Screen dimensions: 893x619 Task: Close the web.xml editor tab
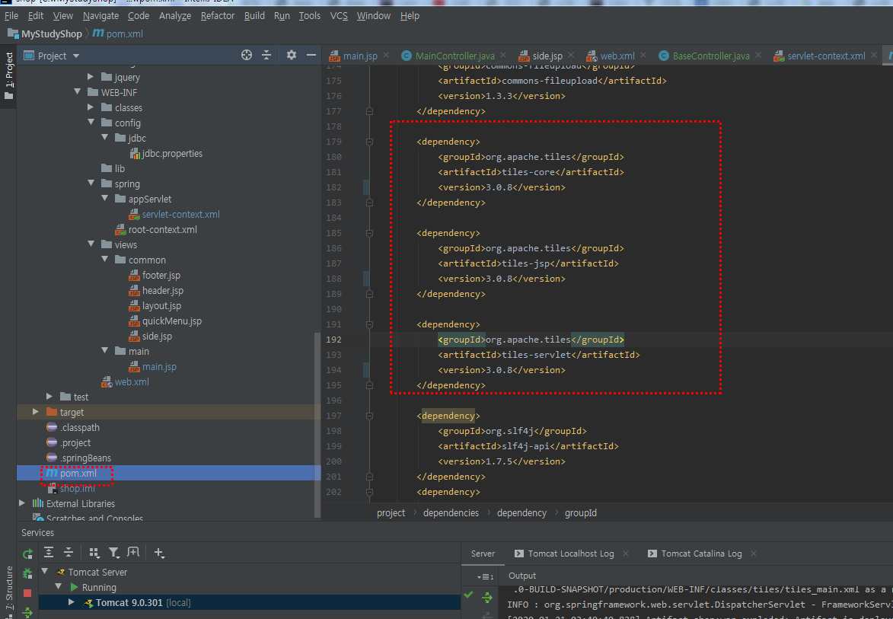(x=643, y=56)
